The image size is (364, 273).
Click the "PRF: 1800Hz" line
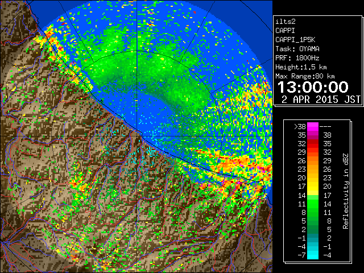pyautogui.click(x=297, y=58)
